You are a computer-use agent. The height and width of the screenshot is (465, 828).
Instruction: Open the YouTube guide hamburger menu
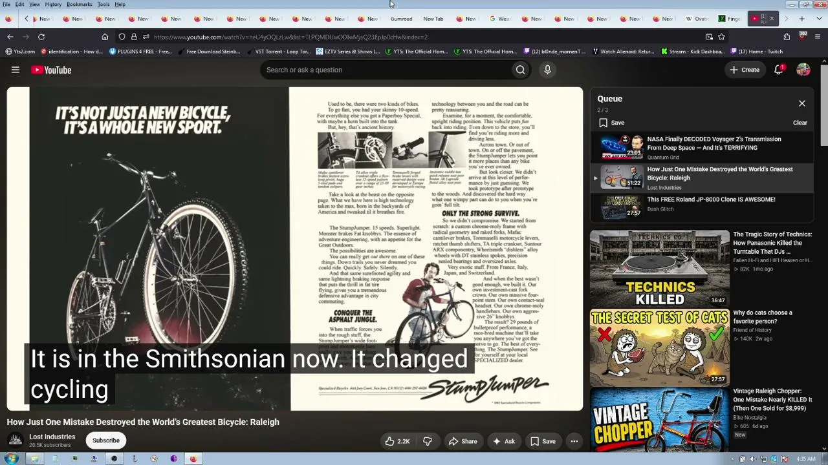pos(16,70)
